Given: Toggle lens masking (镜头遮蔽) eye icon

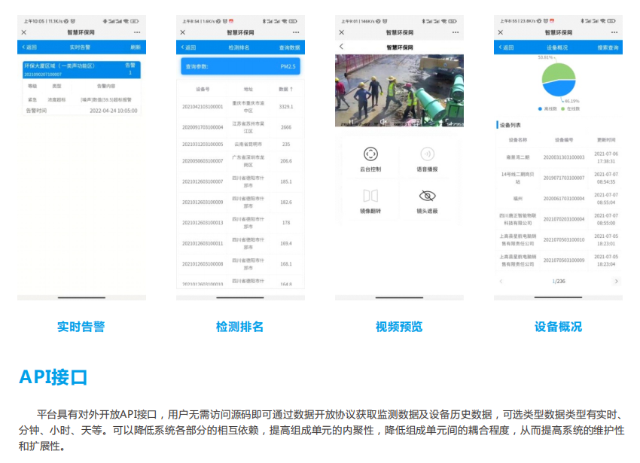Looking at the screenshot, I should coord(428,196).
